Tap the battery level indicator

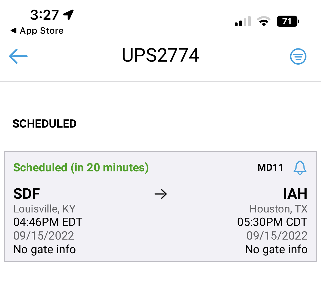[288, 21]
